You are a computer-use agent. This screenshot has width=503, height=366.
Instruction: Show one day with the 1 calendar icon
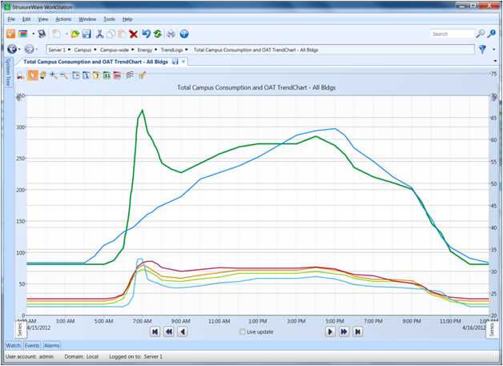click(87, 75)
